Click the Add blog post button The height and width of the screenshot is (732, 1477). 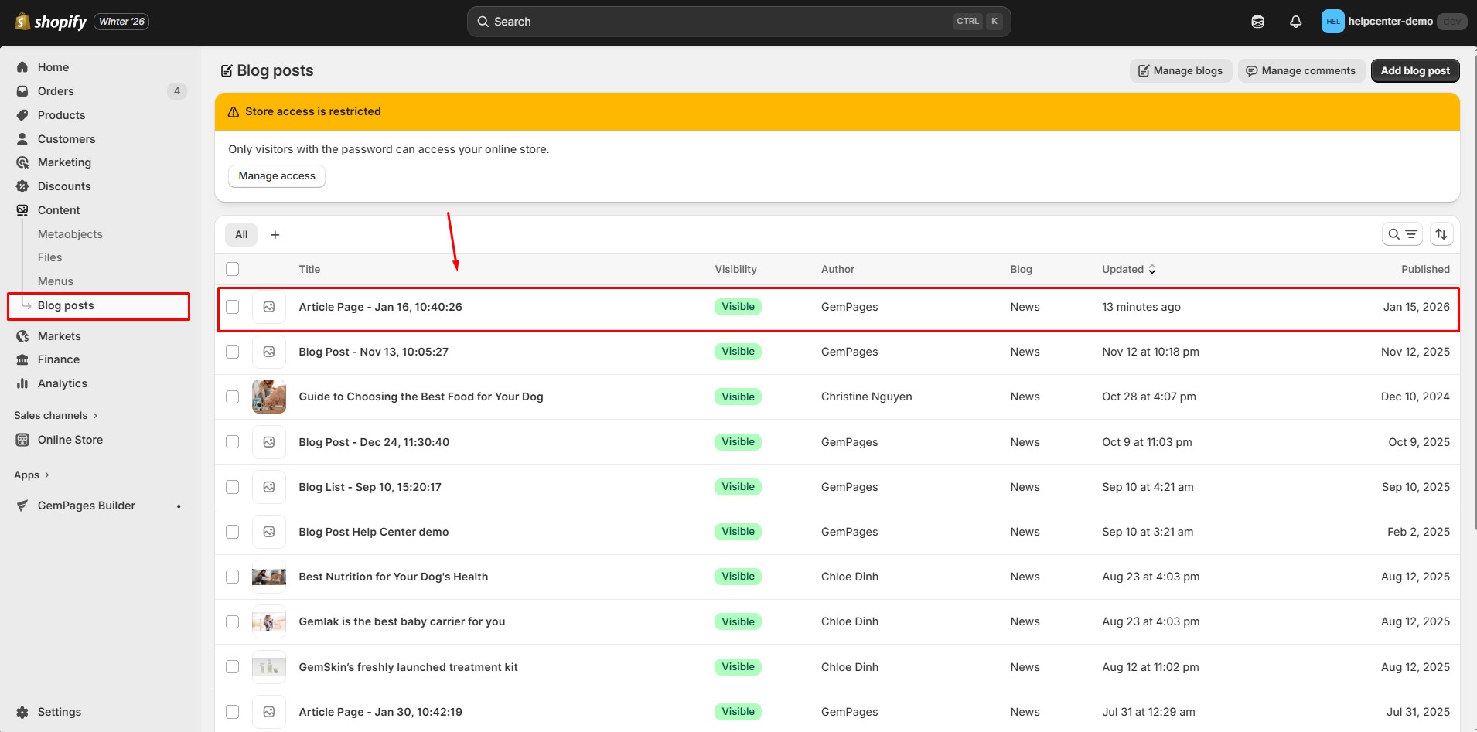click(x=1414, y=70)
